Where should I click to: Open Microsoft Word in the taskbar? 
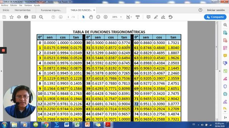[x=67, y=125]
